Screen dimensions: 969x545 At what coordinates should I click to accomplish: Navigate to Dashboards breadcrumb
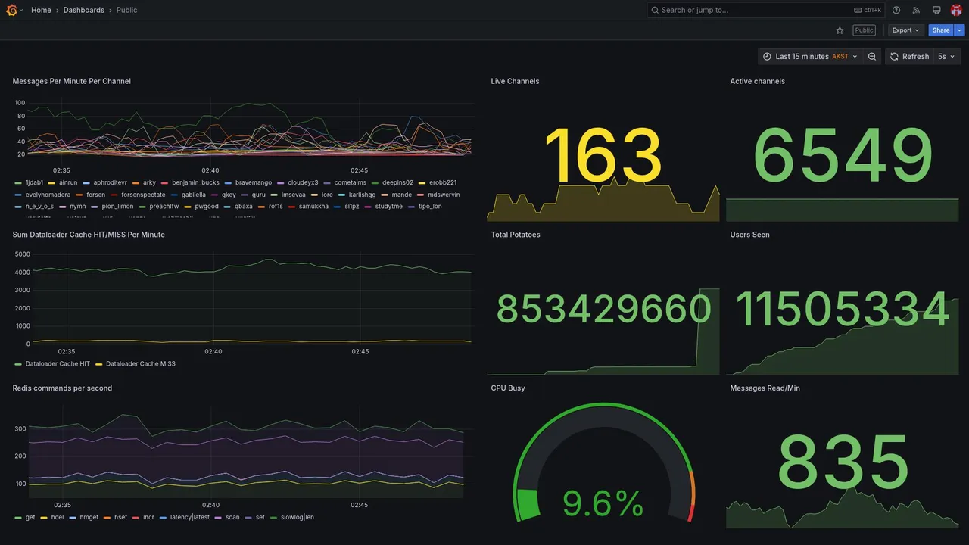(x=84, y=10)
